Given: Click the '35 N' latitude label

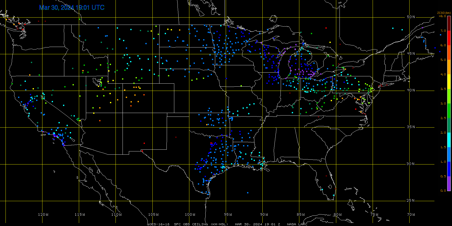Looking at the screenshot, I should click(x=411, y=127).
